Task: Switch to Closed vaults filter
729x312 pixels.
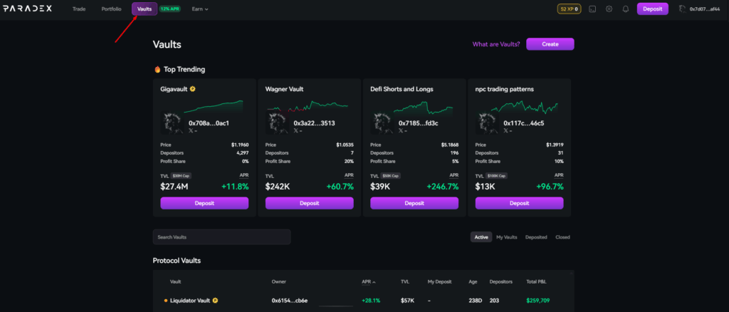Action: tap(562, 237)
